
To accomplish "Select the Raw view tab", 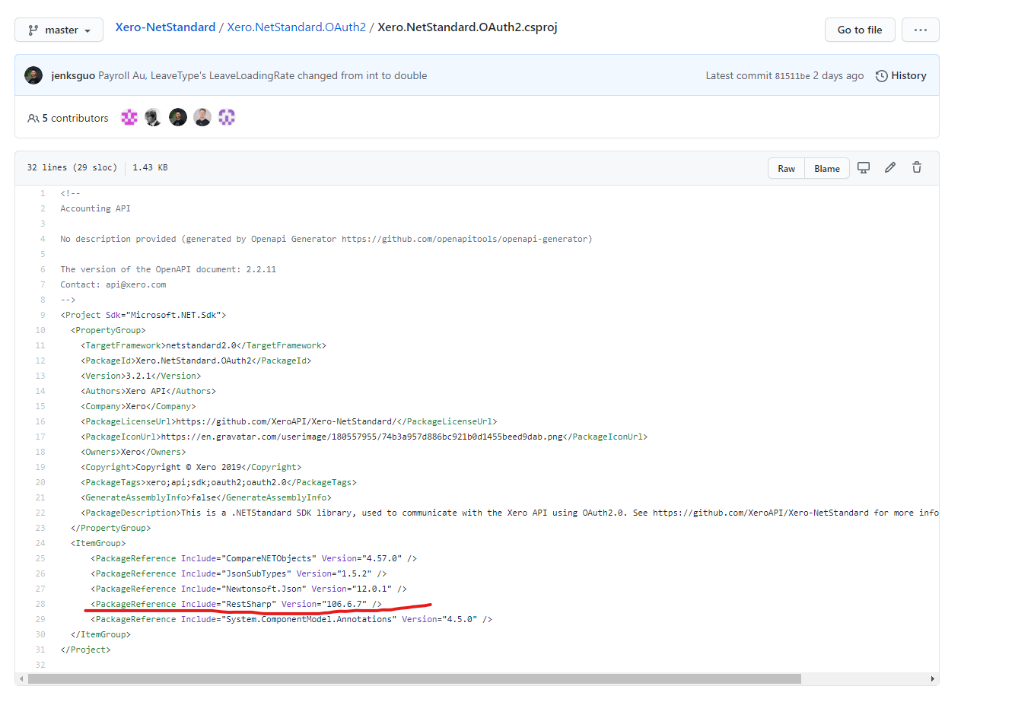I will coord(786,167).
